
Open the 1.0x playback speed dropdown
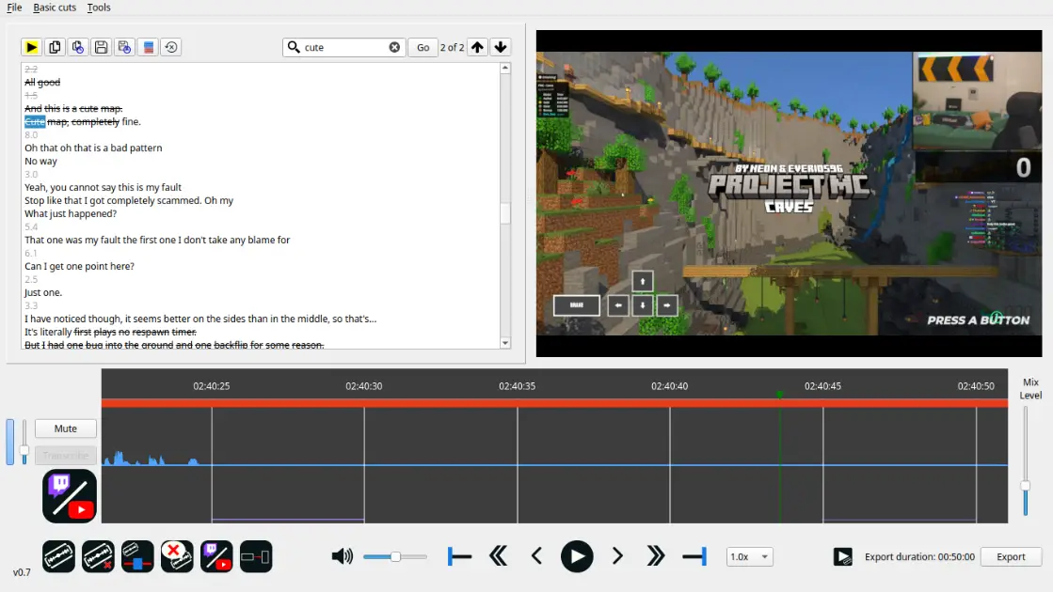point(749,556)
